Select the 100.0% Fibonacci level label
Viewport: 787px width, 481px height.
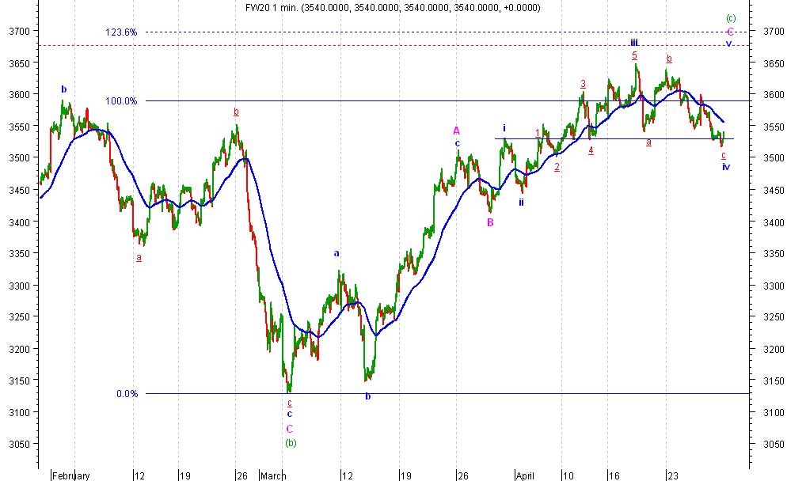coord(121,101)
